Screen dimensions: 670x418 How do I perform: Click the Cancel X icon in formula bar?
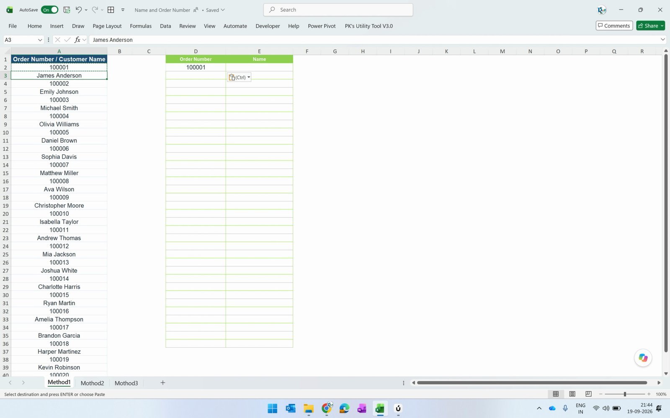(57, 40)
